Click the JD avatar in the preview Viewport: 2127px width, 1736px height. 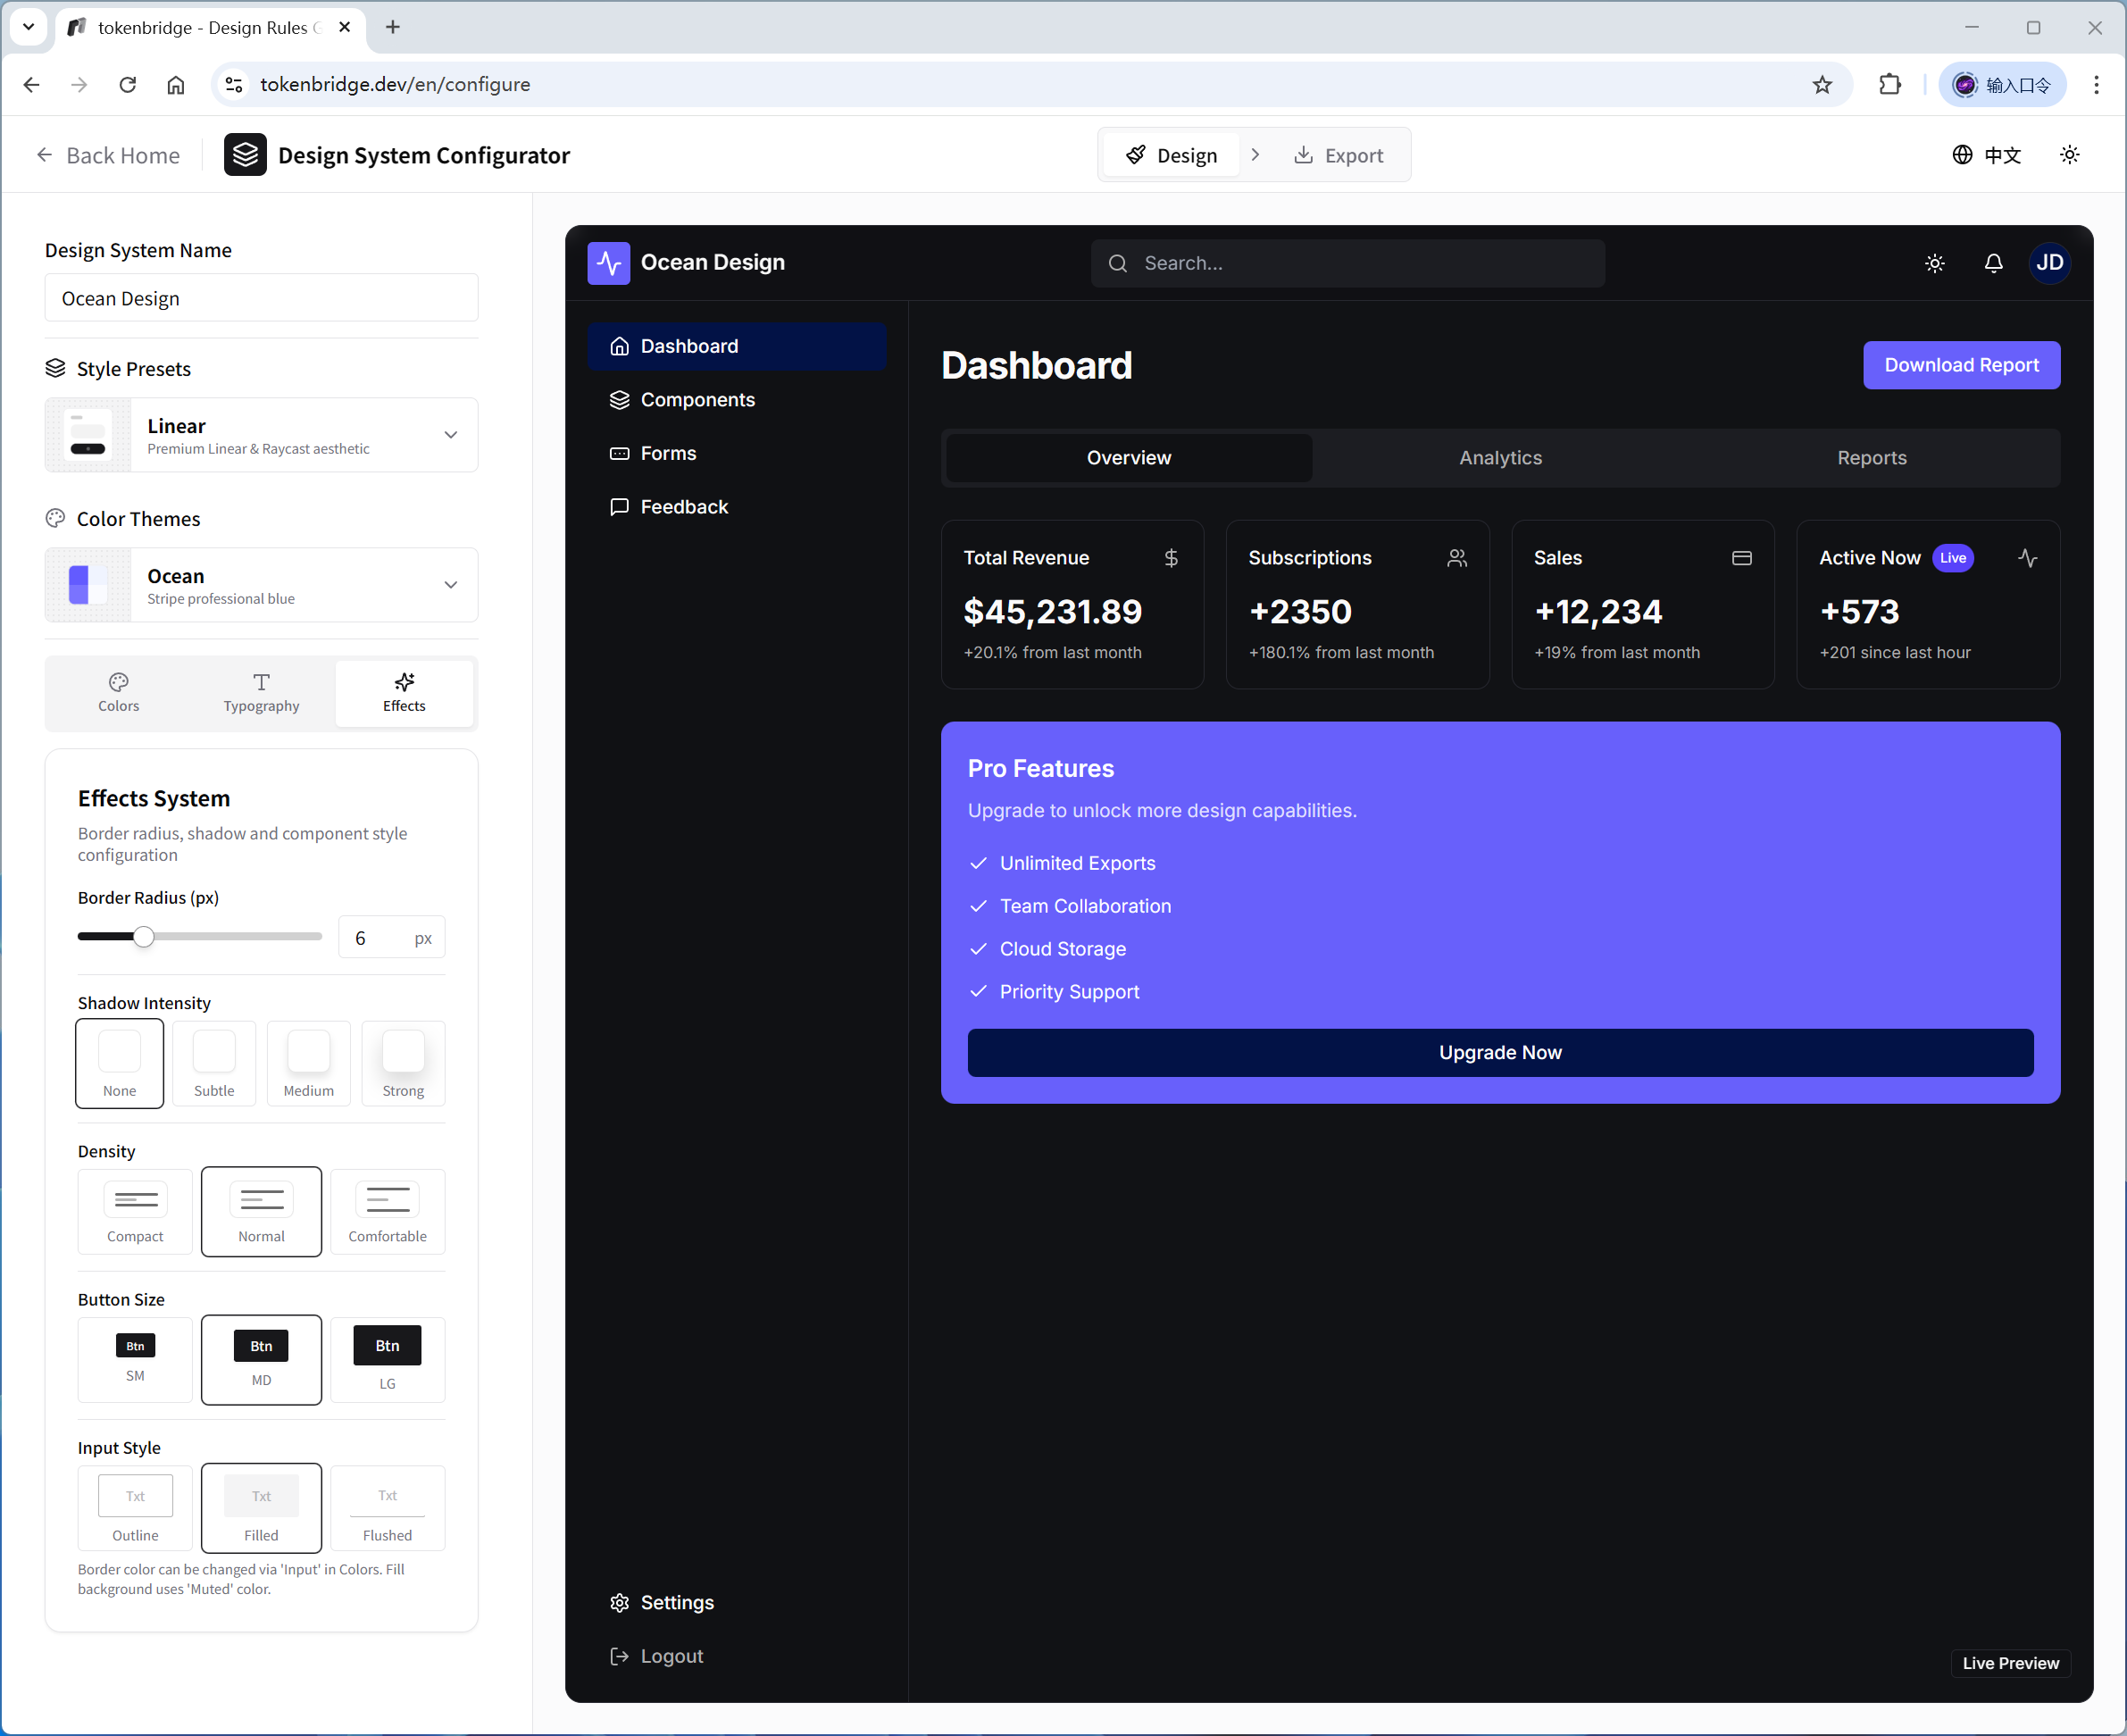(2050, 263)
